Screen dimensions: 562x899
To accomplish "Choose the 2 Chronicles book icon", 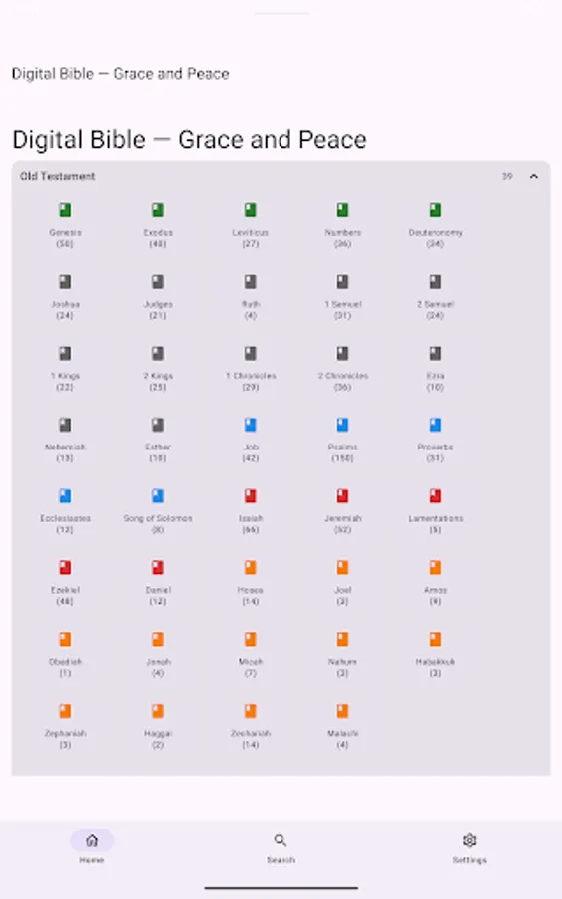I will (x=342, y=354).
